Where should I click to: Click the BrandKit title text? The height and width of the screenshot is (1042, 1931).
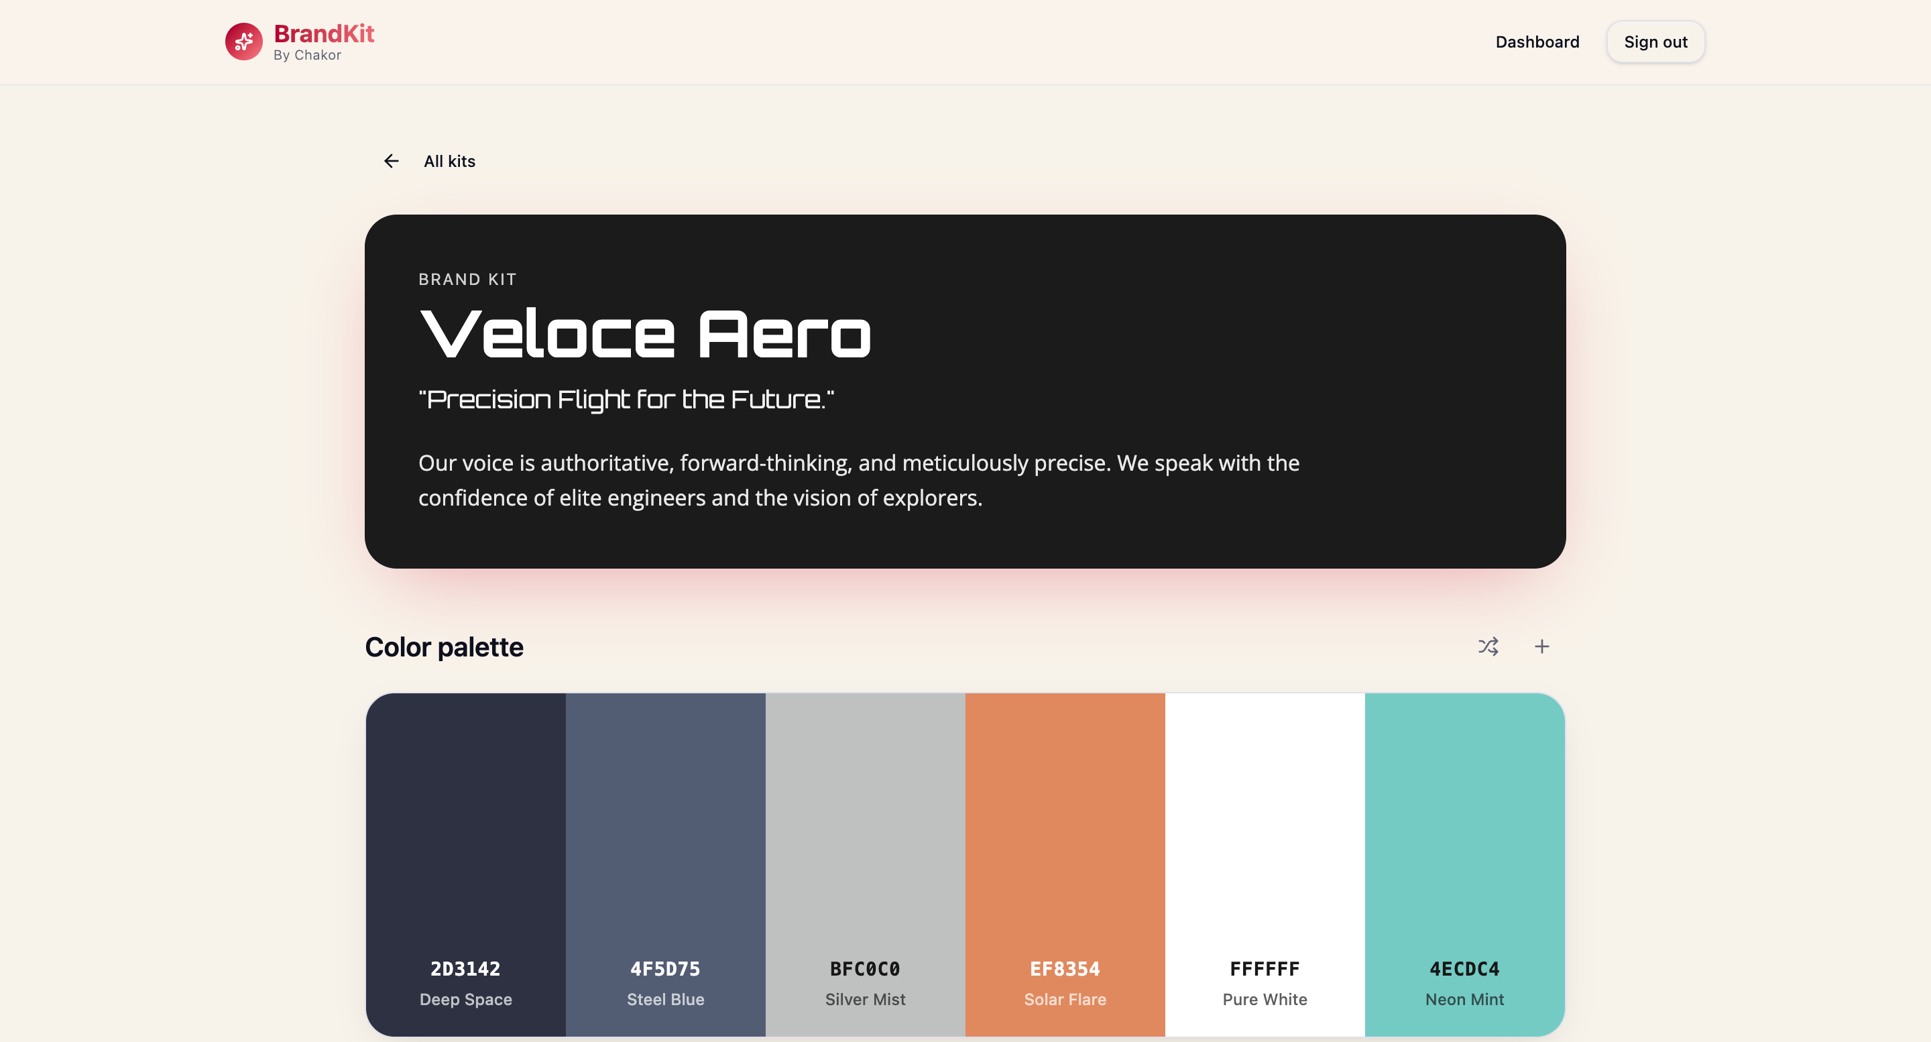(324, 34)
